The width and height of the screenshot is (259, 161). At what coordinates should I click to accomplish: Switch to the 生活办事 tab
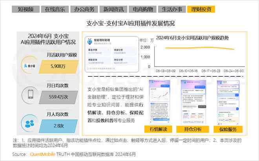pyautogui.click(x=172, y=9)
